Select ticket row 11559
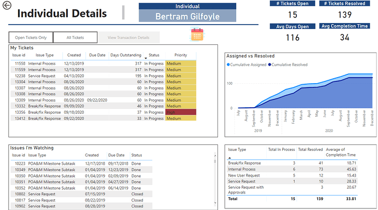 (x=103, y=70)
